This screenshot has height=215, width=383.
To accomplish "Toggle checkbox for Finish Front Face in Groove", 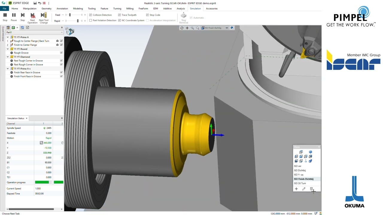I will pyautogui.click(x=61, y=76).
